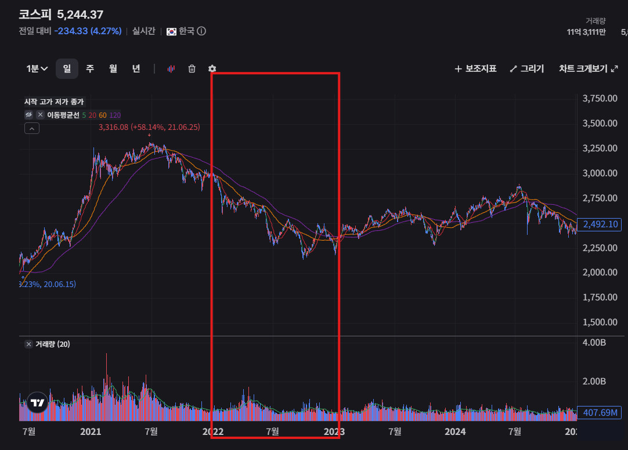Collapse the indicator legend with chevron
The image size is (628, 450).
[32, 128]
